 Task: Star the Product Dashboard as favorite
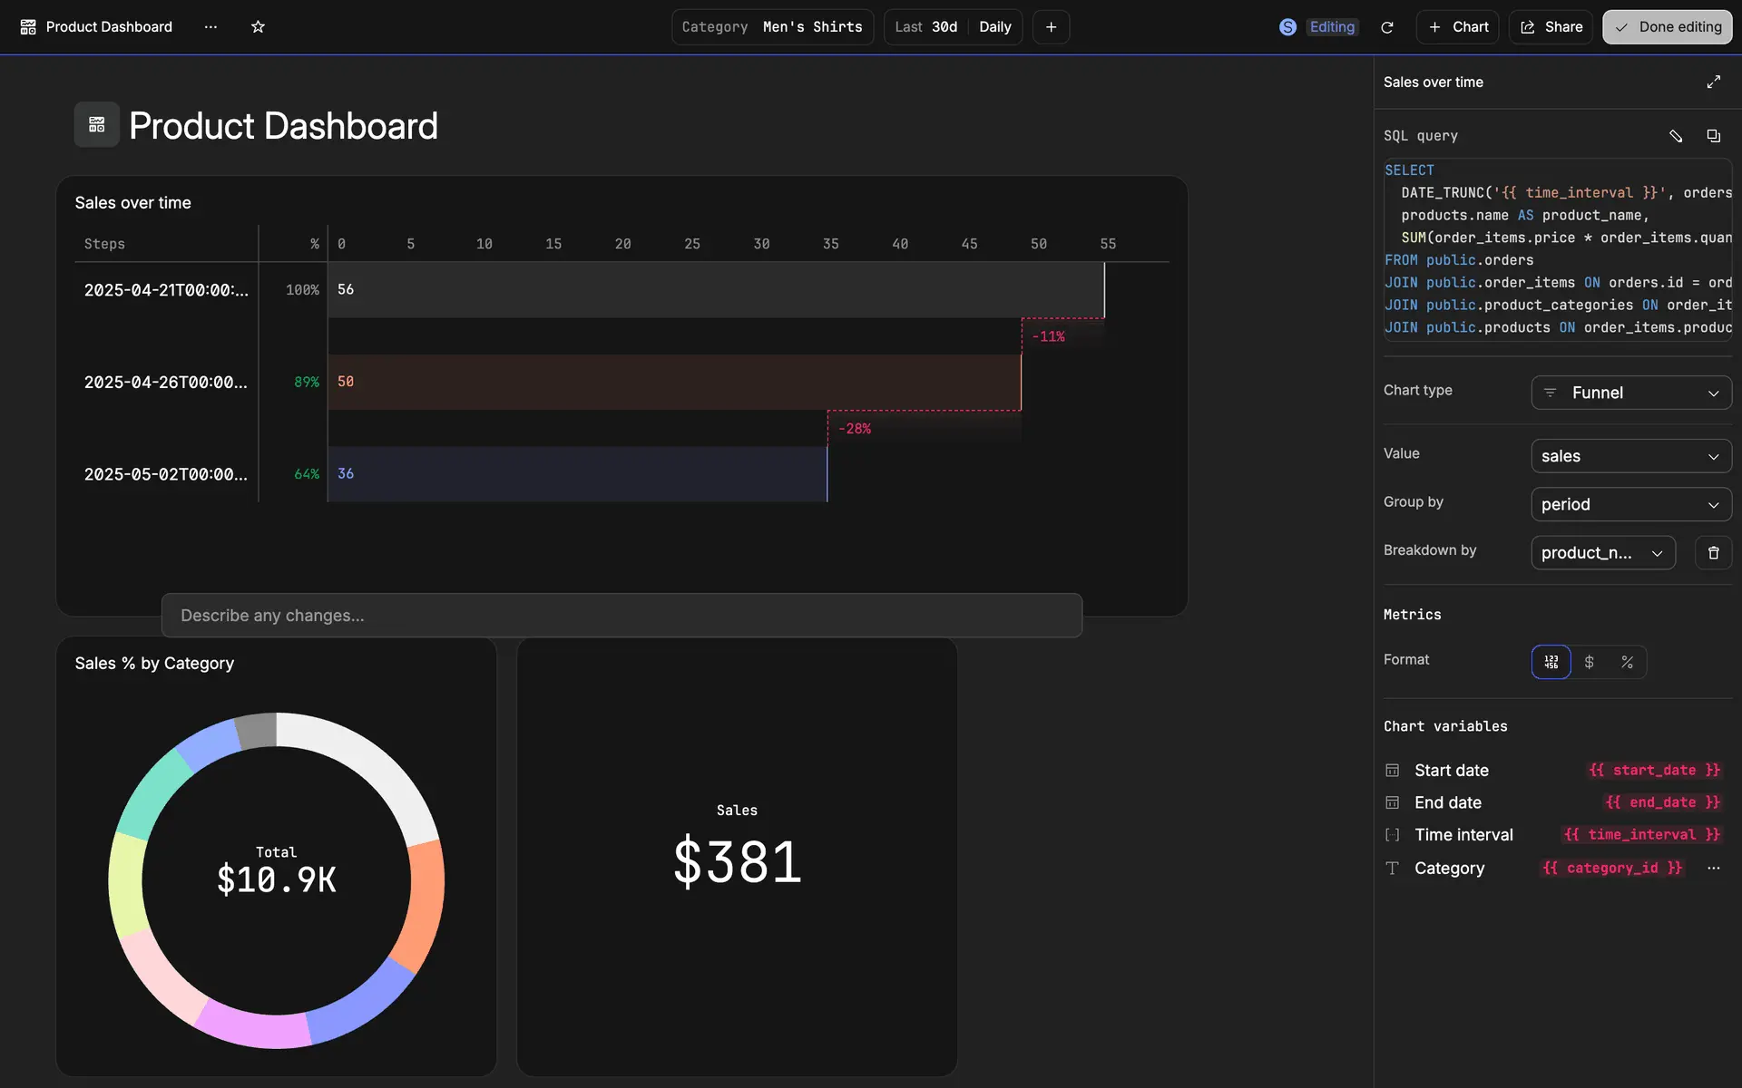tap(258, 27)
